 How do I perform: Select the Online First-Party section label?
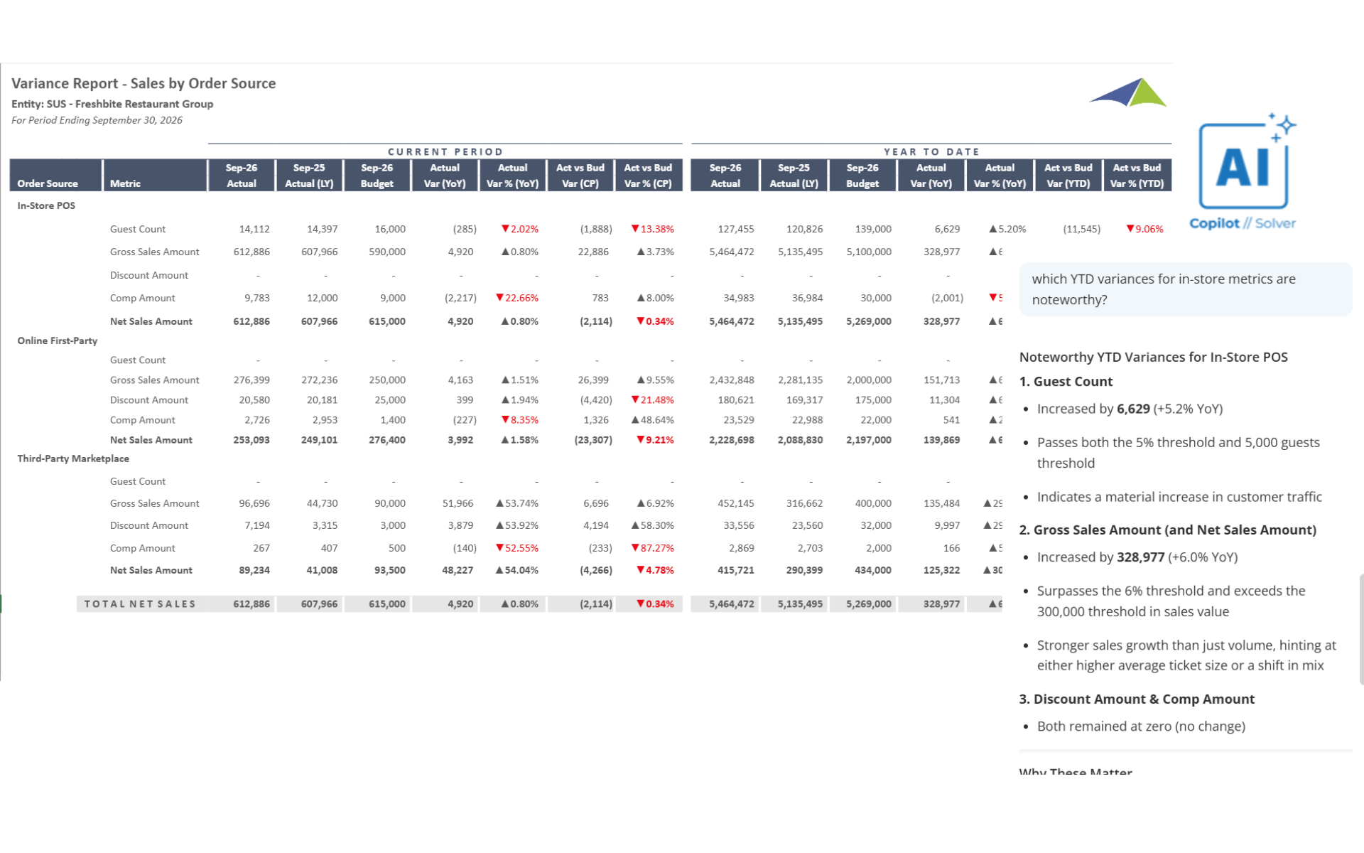(58, 340)
